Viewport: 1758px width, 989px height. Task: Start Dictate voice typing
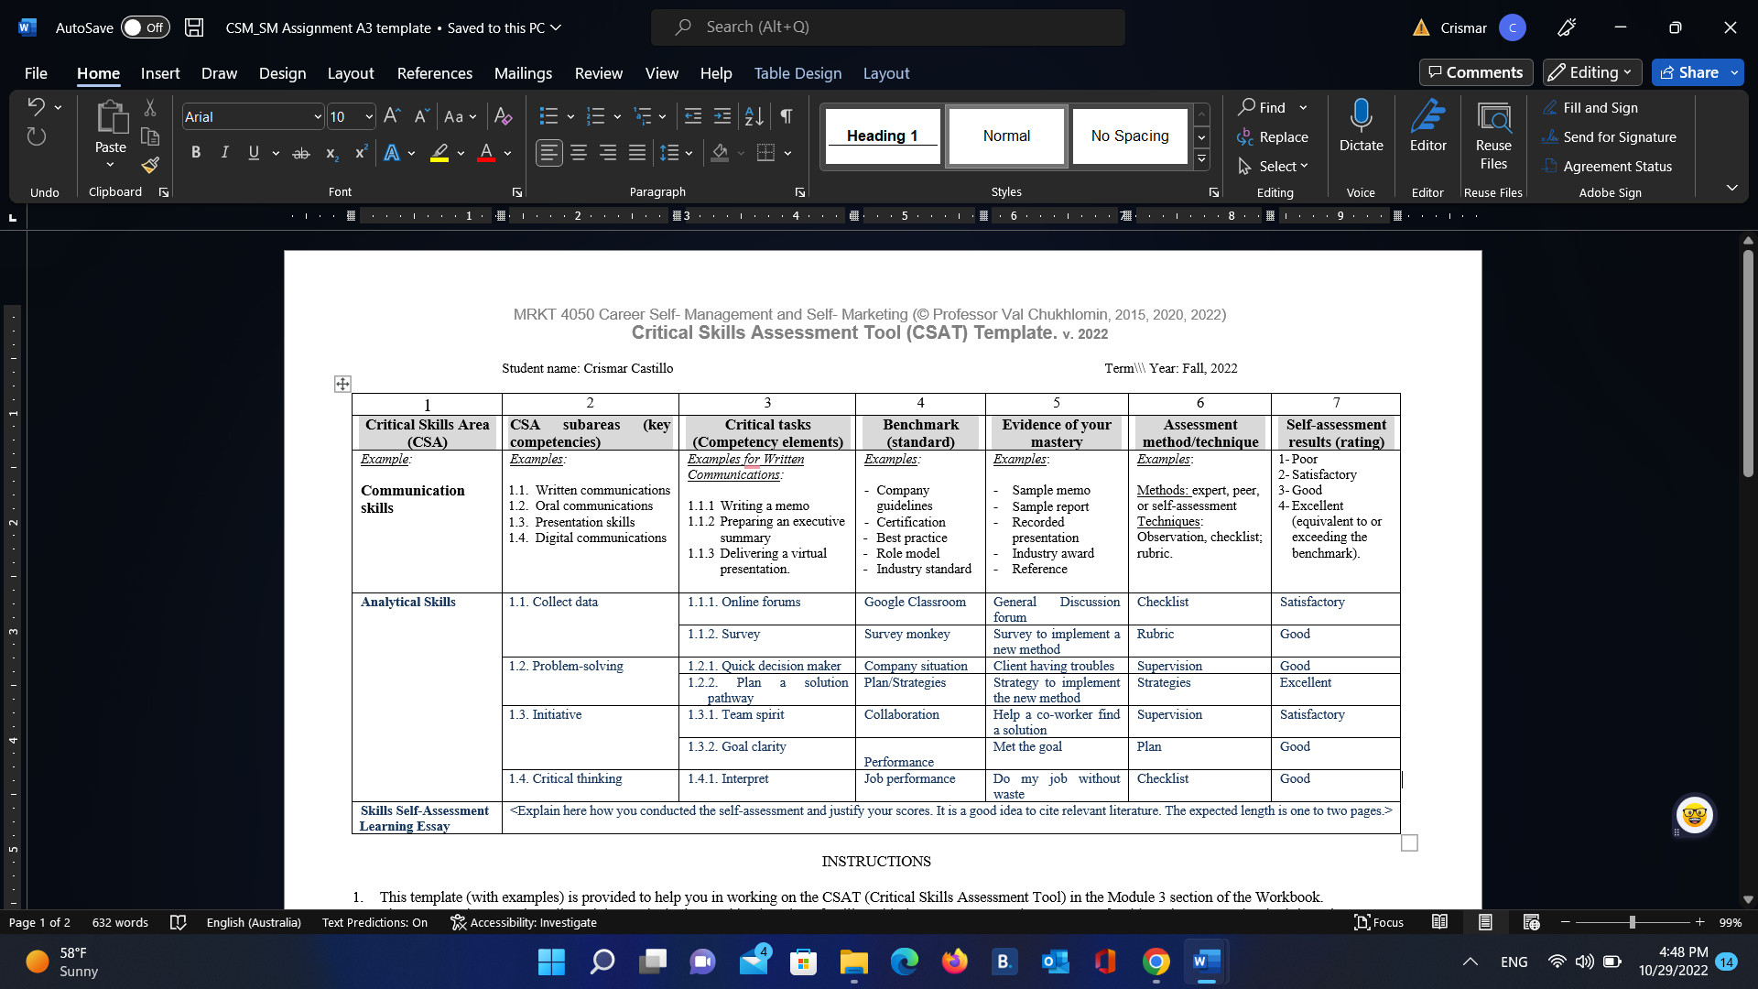click(x=1361, y=128)
